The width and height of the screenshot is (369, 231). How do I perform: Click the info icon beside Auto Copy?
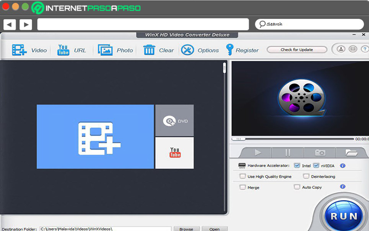pyautogui.click(x=343, y=187)
